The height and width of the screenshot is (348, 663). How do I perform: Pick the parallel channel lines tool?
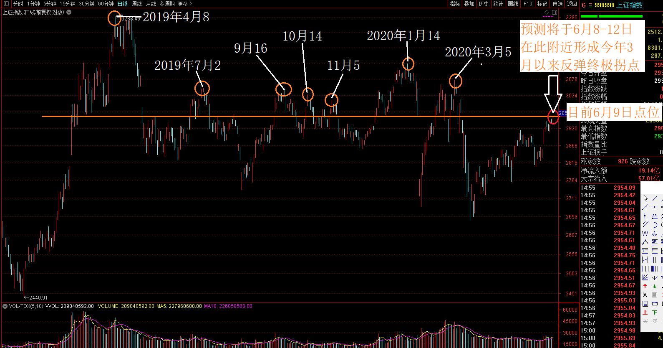[645, 224]
